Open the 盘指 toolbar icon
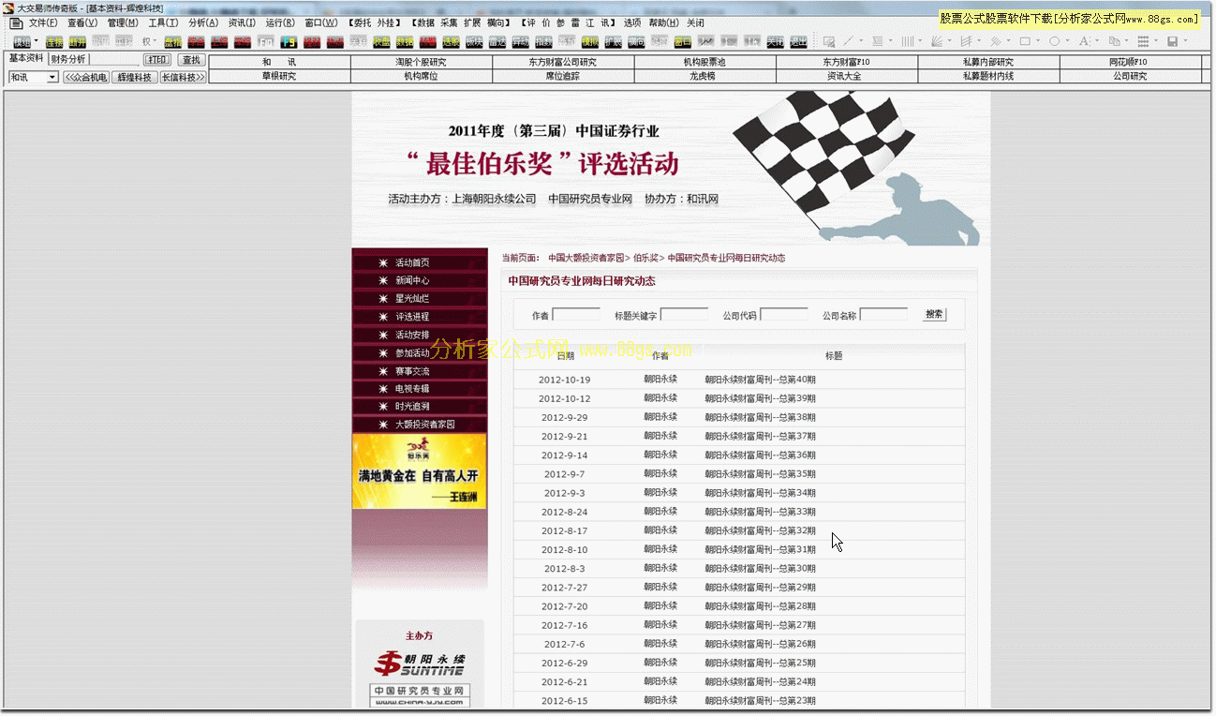This screenshot has width=1216, height=716. pyautogui.click(x=172, y=41)
